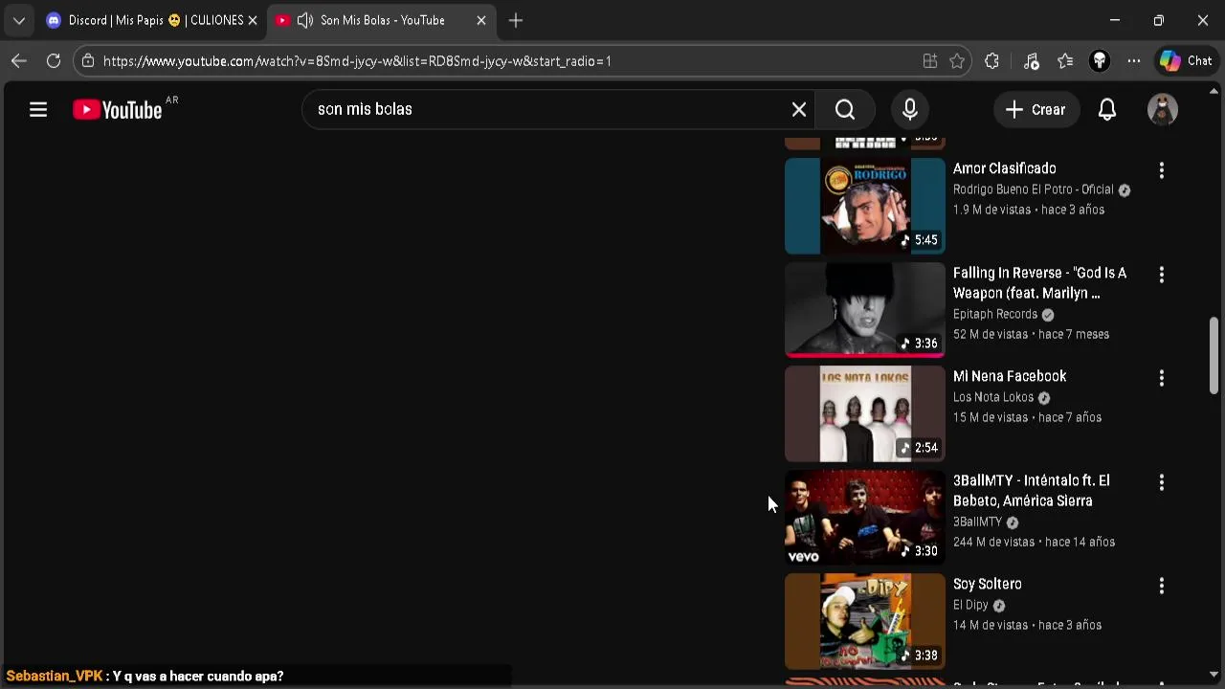1225x689 pixels.
Task: Open 3BallMTY Inténtalo ft. El Bebeto title
Action: 1032,491
